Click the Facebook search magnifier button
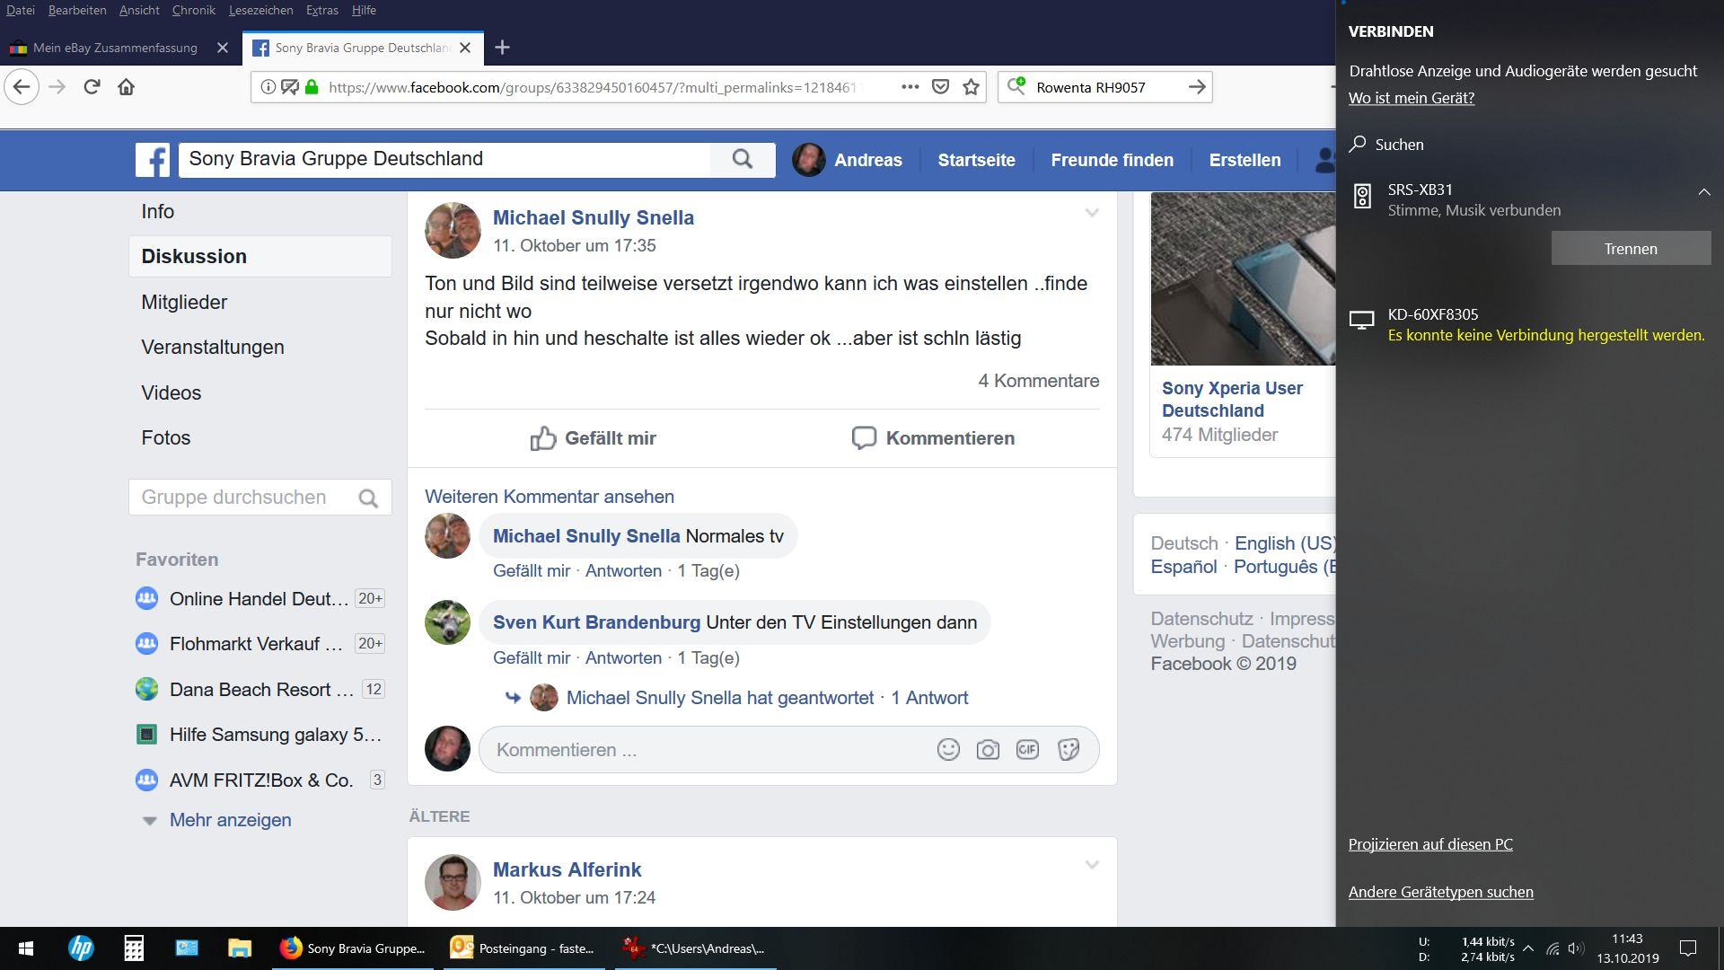This screenshot has height=970, width=1724. 743,159
